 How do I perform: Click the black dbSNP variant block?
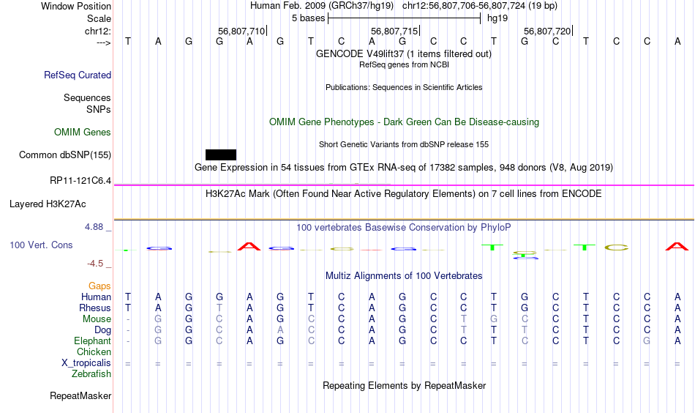(x=221, y=155)
